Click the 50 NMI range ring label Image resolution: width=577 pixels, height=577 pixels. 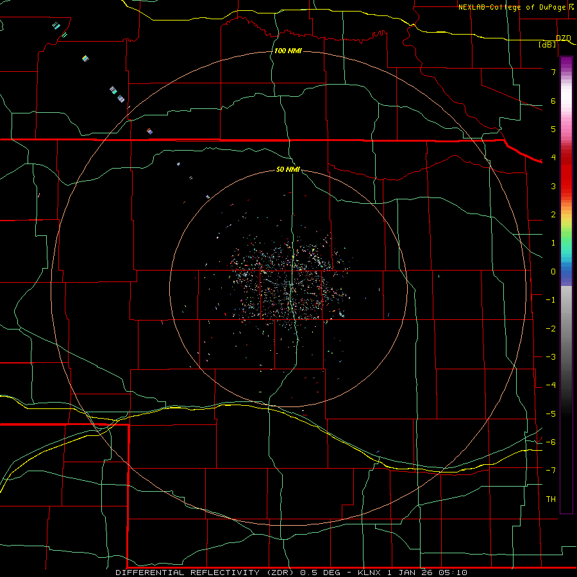pyautogui.click(x=288, y=169)
